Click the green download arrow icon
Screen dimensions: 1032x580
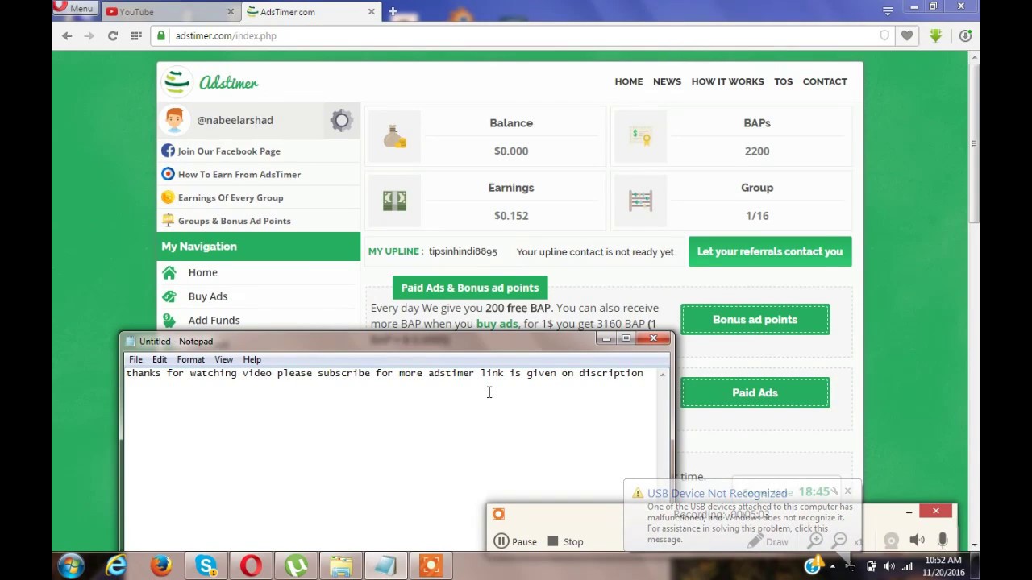pos(935,35)
